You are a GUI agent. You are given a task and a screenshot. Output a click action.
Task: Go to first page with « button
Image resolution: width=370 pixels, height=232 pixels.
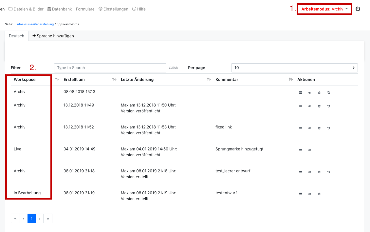coord(15,219)
